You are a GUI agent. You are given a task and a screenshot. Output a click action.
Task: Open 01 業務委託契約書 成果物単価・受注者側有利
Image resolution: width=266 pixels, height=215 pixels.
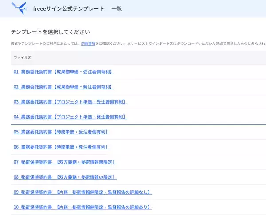coord(64,72)
